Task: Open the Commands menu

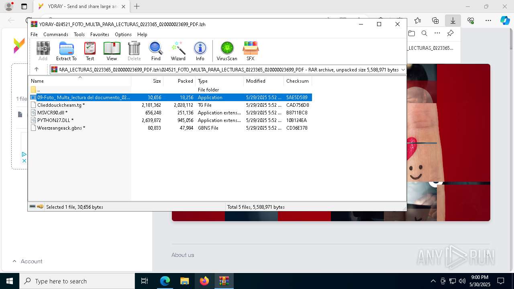Action: click(56, 35)
